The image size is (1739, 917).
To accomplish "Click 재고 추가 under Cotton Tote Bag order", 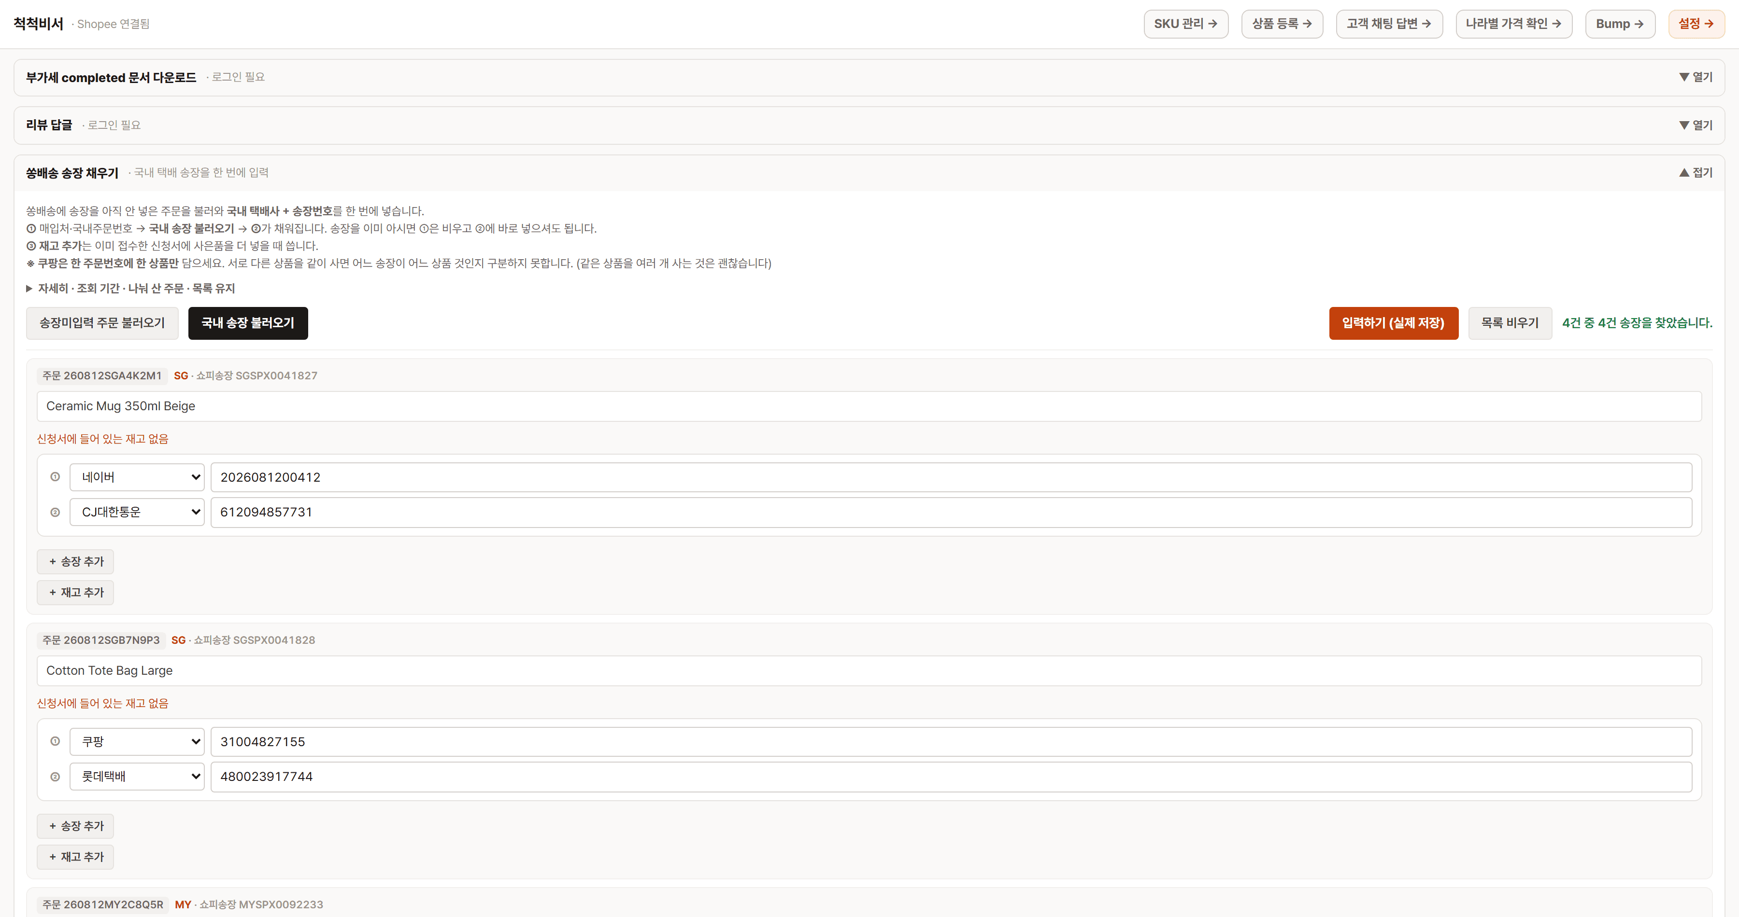I will 76,857.
